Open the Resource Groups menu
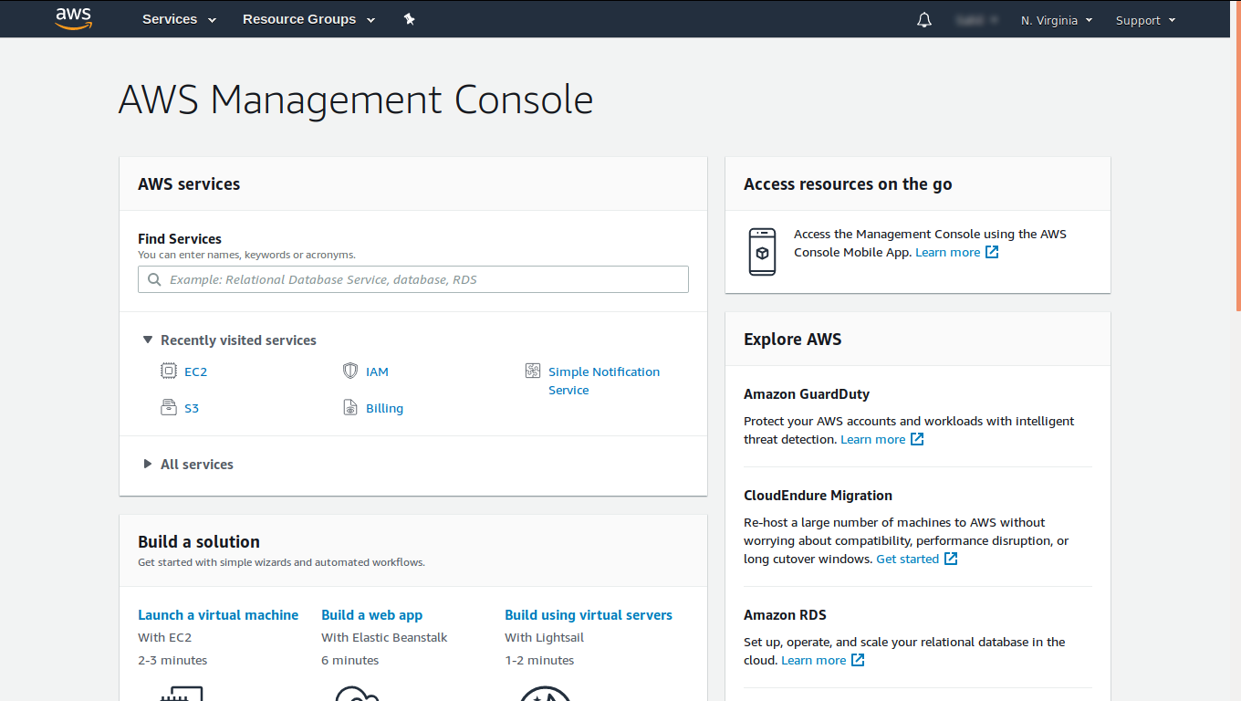The width and height of the screenshot is (1241, 701). [x=308, y=19]
